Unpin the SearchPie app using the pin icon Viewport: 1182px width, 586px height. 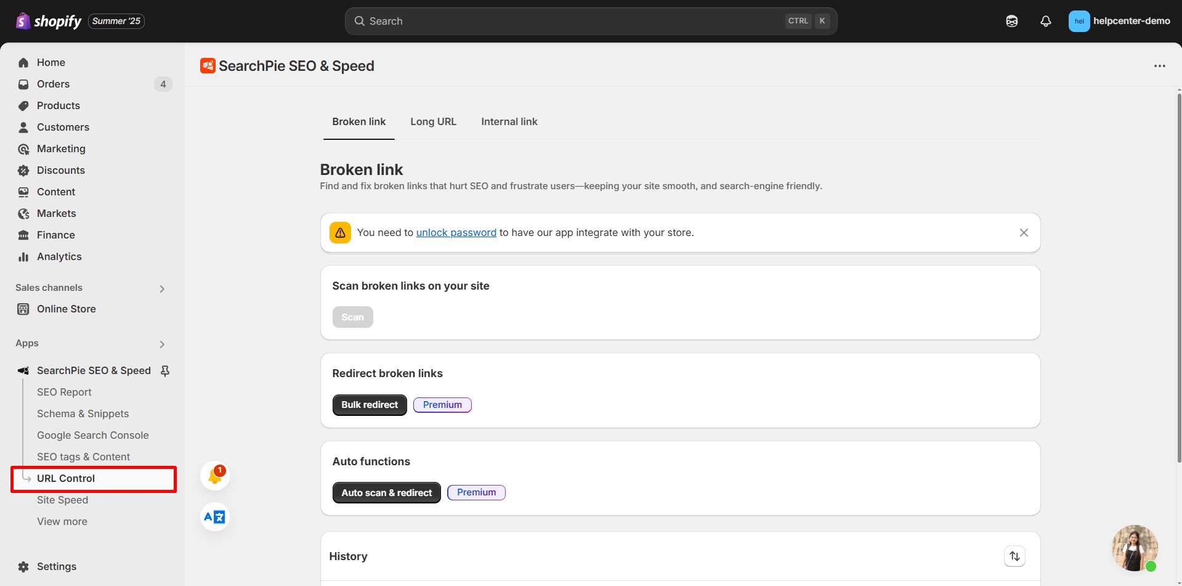pyautogui.click(x=164, y=370)
